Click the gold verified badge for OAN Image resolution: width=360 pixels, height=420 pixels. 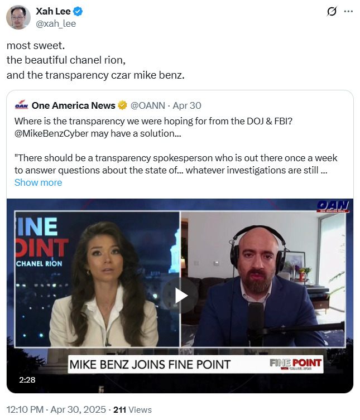coord(122,105)
